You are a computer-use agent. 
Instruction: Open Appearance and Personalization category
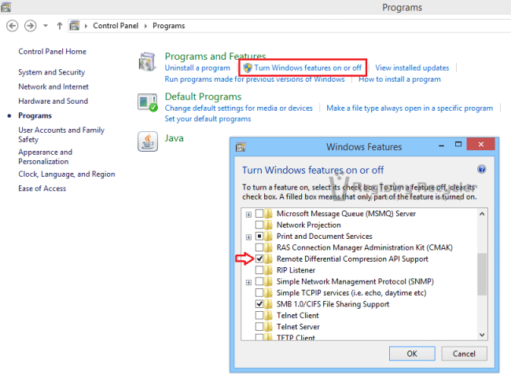46,156
